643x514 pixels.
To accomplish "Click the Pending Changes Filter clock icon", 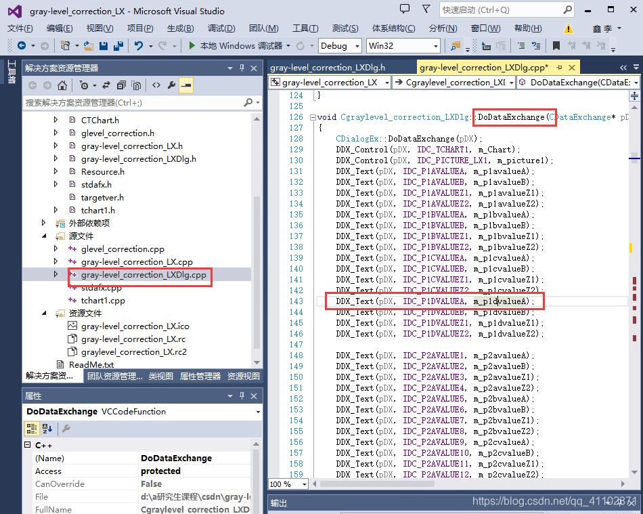I will point(84,85).
